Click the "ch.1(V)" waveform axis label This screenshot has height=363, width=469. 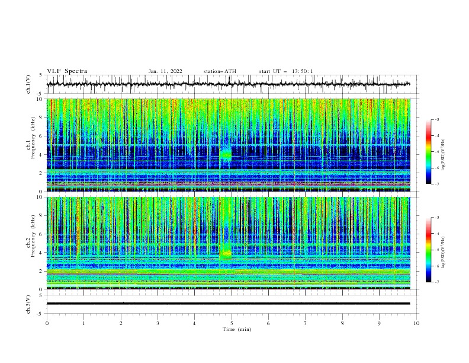[28, 84]
